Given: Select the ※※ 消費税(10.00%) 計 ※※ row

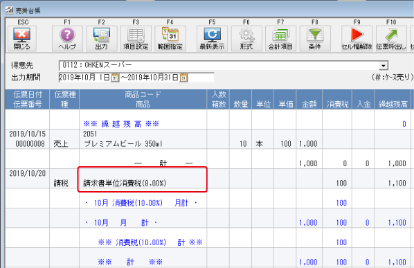Looking at the screenshot, I should 150,242.
